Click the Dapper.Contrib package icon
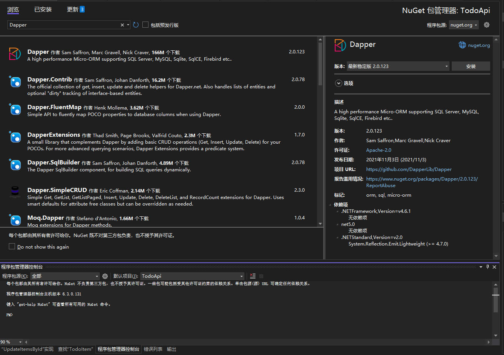504x355 pixels. tap(15, 82)
